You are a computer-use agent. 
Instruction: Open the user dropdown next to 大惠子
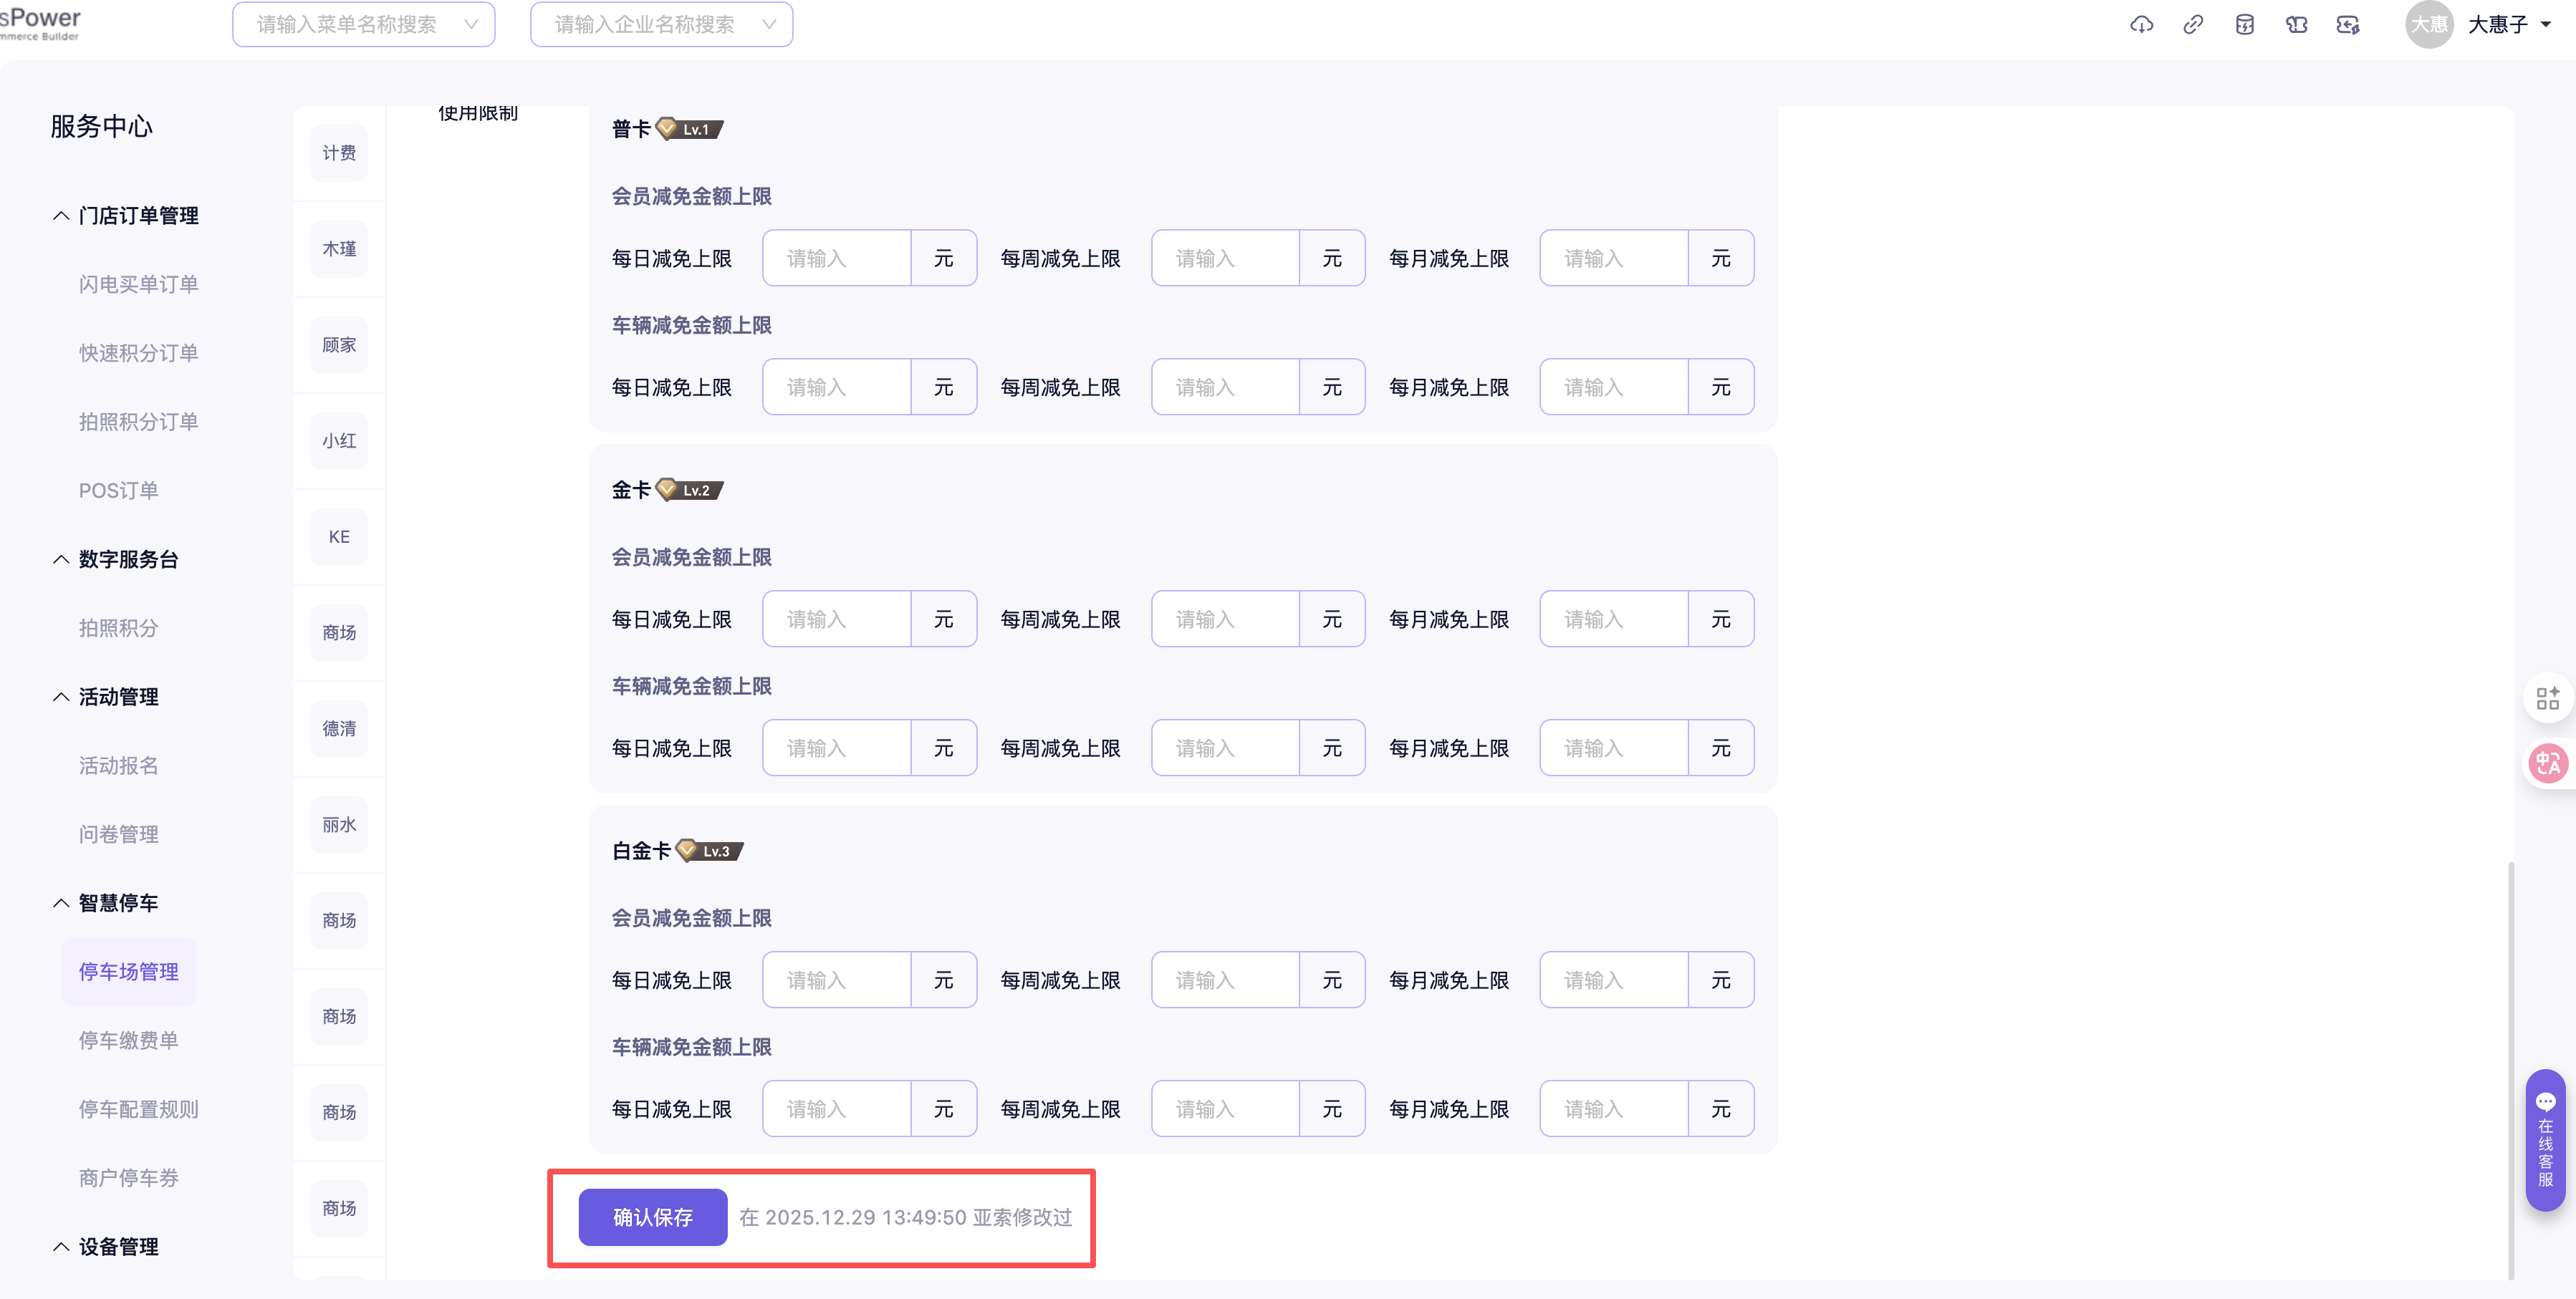[2545, 25]
